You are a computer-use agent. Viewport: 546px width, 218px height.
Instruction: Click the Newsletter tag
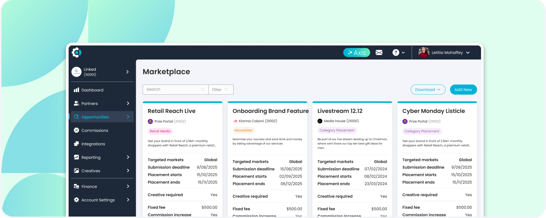(x=243, y=130)
